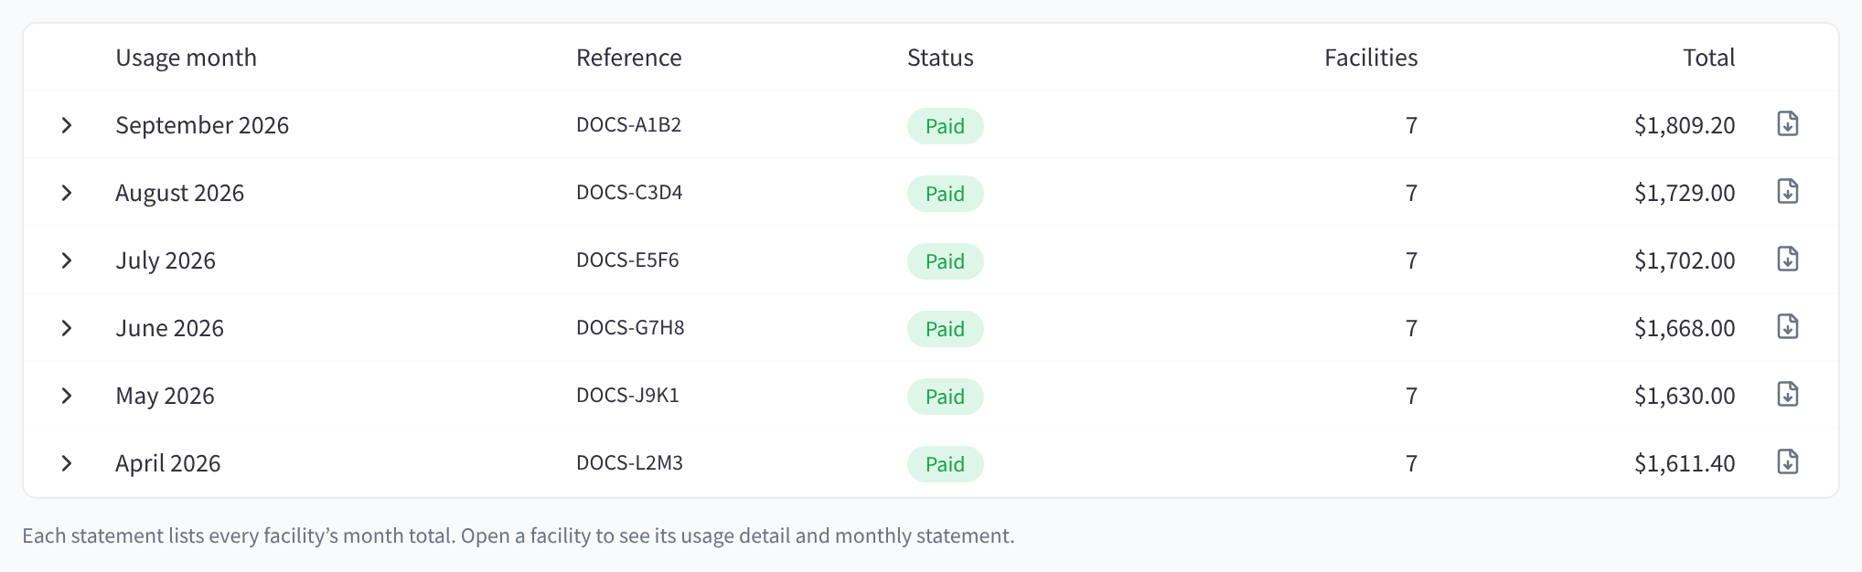The height and width of the screenshot is (572, 1862).
Task: Expand the June 2026 row
Action: pos(66,328)
